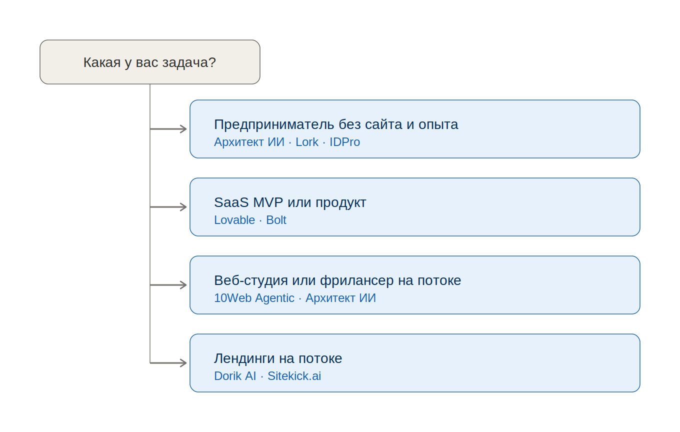
Task: Open the 'Лендинги на потоке' heading
Action: pyautogui.click(x=278, y=358)
